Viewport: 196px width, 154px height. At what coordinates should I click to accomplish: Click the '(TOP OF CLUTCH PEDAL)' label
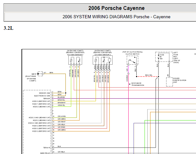tap(132, 52)
